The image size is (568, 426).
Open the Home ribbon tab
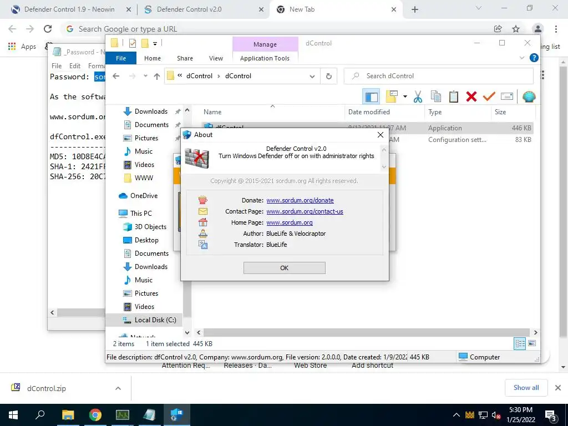pos(153,58)
